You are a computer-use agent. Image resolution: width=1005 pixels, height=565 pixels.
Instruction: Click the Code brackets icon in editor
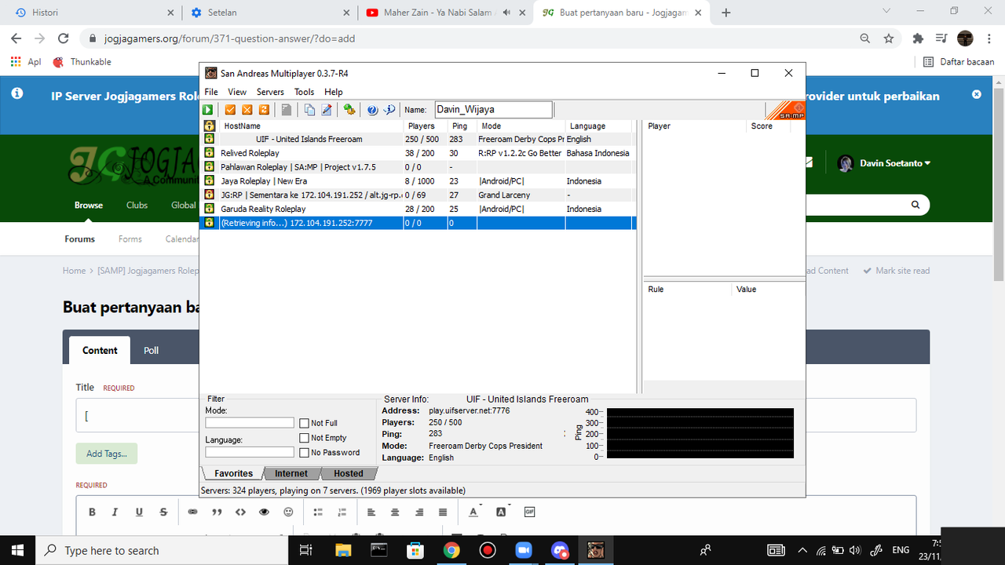240,512
